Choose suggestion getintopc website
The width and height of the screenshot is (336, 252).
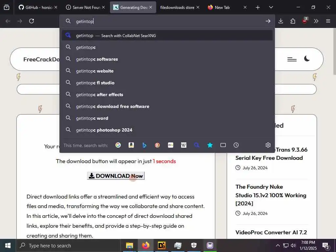tap(167, 71)
